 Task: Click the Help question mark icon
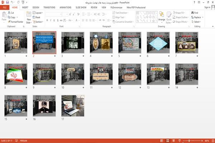pyautogui.click(x=194, y=3)
